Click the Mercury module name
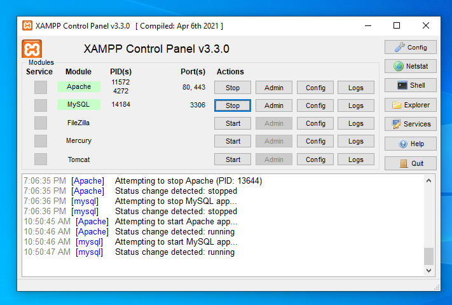 coord(79,140)
